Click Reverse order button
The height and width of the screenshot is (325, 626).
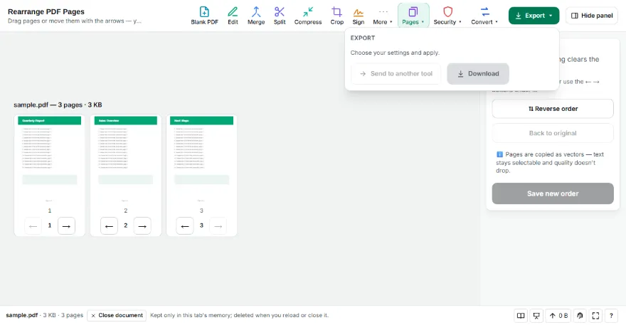pos(553,109)
